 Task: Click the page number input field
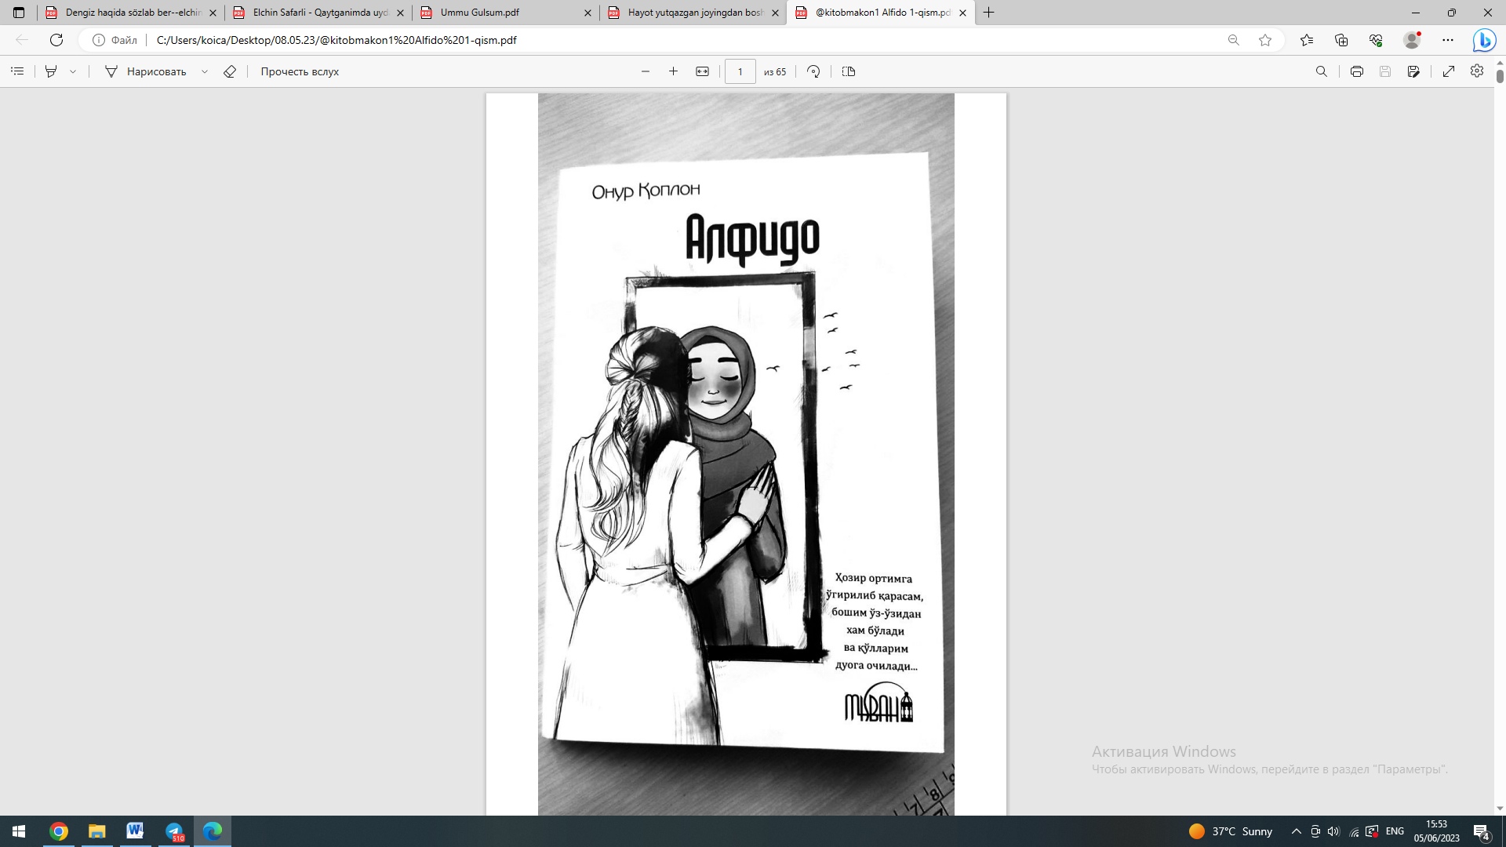point(739,71)
